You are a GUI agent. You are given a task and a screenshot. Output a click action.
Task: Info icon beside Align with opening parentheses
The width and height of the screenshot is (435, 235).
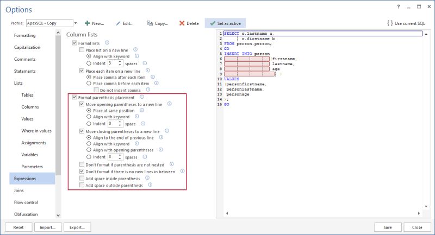pos(160,150)
